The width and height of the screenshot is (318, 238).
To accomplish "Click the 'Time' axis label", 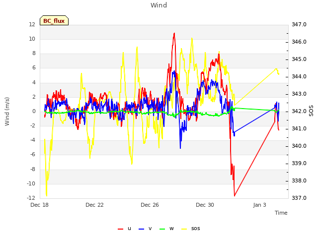I will pyautogui.click(x=281, y=213).
